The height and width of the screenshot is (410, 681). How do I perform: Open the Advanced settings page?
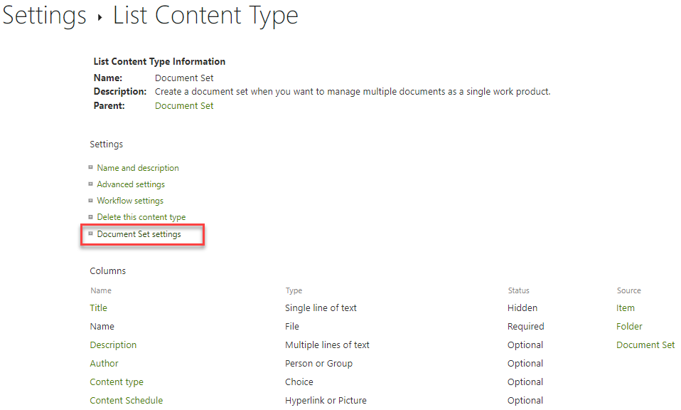131,184
